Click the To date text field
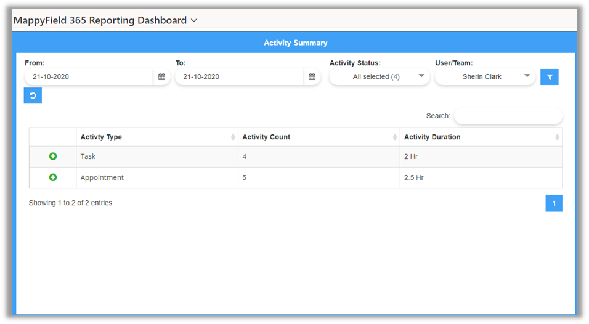589x324 pixels. (x=239, y=77)
